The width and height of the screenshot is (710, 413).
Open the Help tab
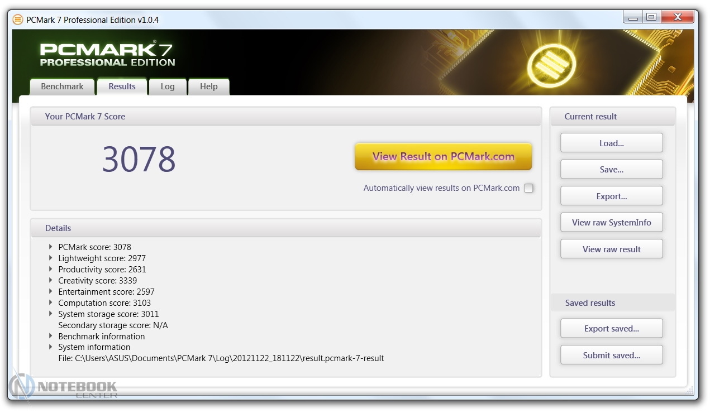coord(208,87)
